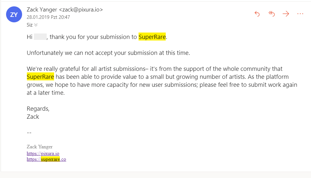Click the Zack sign-off below Regards
The height and width of the screenshot is (178, 311).
33,117
